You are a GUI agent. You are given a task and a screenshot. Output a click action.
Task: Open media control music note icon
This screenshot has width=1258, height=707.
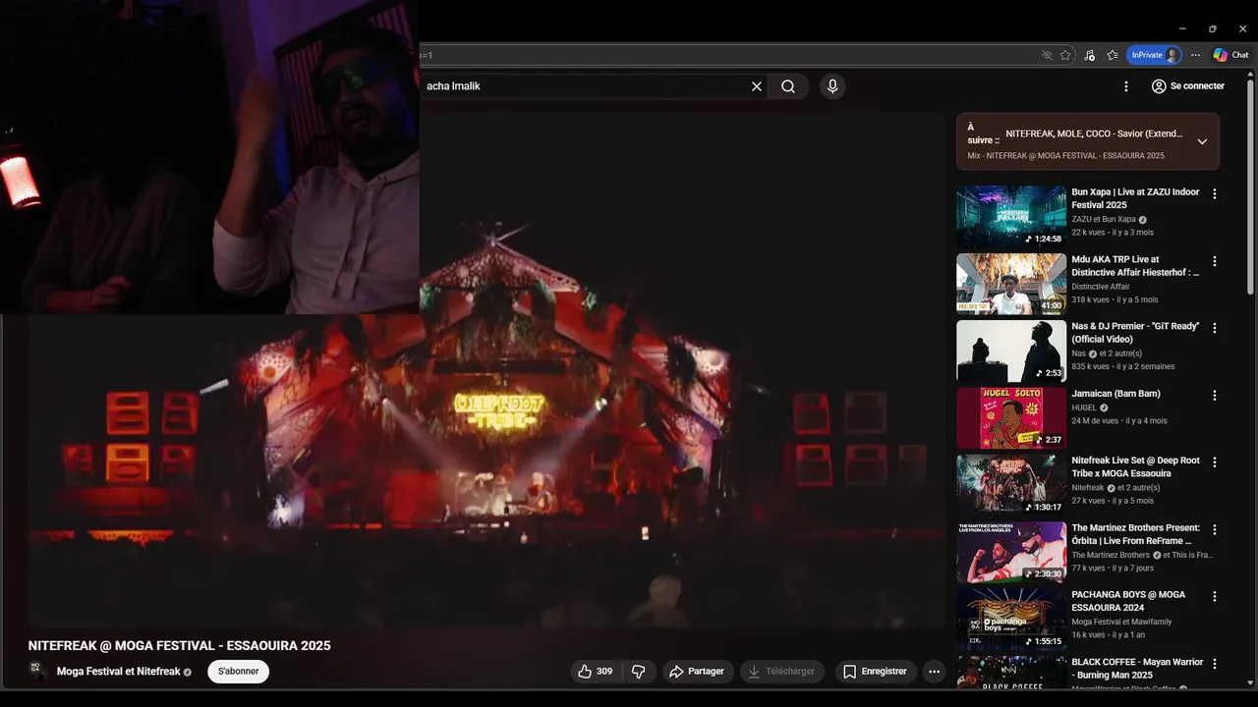(1089, 55)
